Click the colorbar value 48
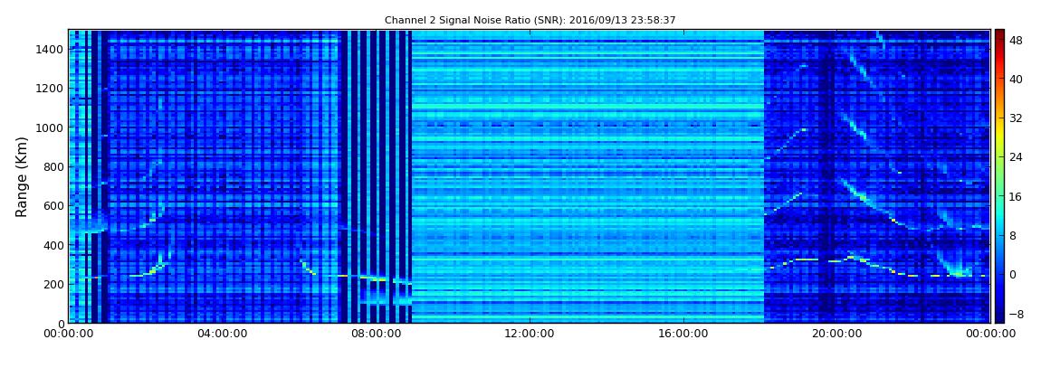This screenshot has width=1041, height=368. click(x=1016, y=40)
